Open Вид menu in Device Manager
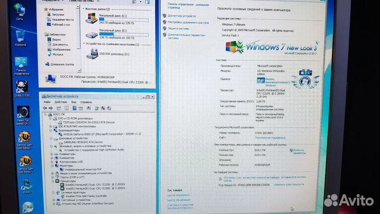380x214 pixels. pos(73,102)
